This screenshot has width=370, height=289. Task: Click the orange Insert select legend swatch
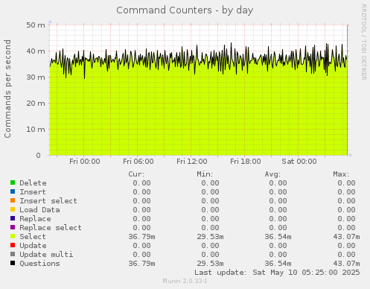tap(13, 200)
